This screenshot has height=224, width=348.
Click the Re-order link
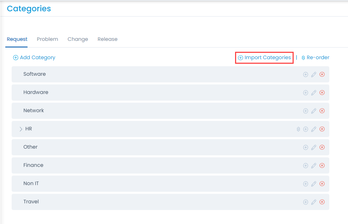(315, 57)
